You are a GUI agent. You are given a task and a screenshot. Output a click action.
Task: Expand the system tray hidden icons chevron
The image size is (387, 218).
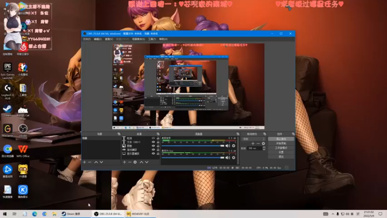click(x=333, y=214)
